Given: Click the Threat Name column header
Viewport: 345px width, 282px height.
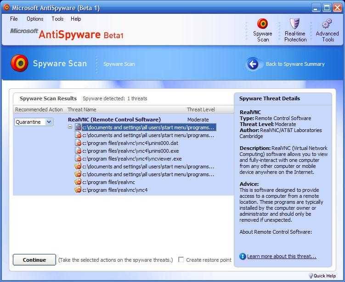Looking at the screenshot, I should click(82, 109).
